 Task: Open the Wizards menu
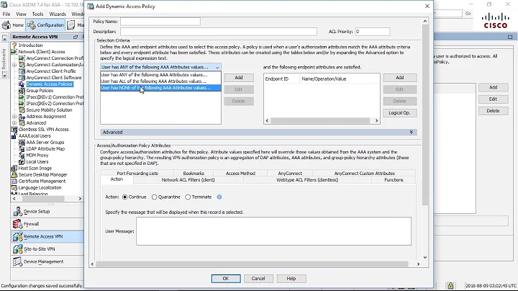click(x=58, y=14)
